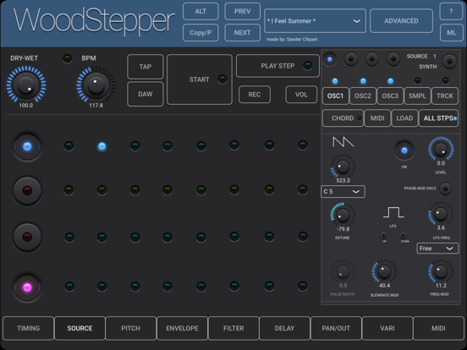Toggle the oscillator ON switch

[x=404, y=150]
